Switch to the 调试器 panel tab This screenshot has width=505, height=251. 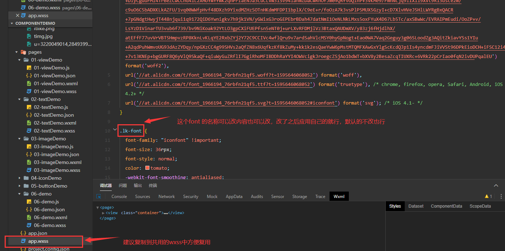click(106, 185)
